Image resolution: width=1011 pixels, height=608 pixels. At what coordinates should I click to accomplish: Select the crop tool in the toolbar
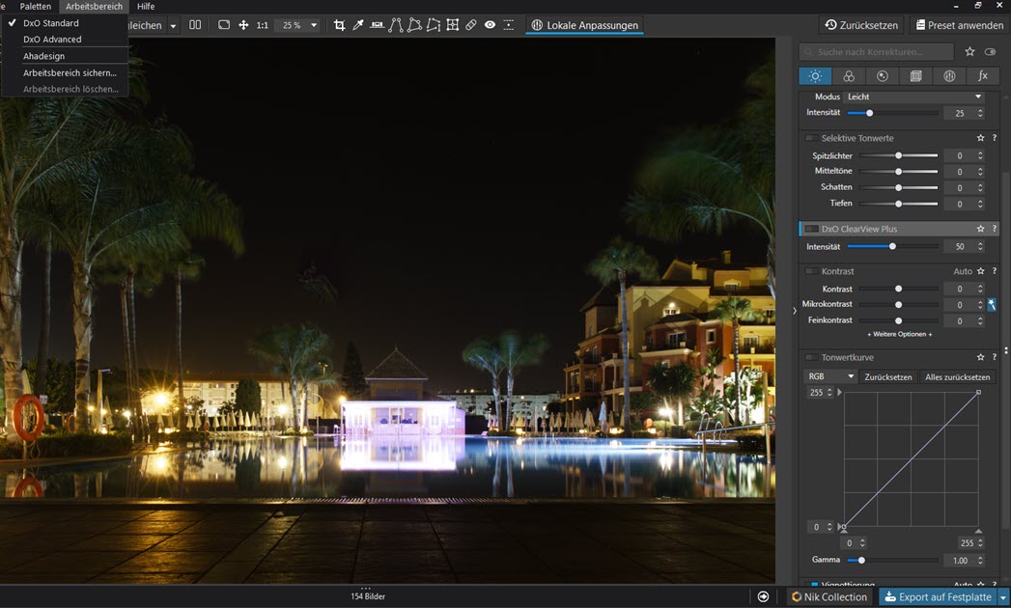[339, 25]
